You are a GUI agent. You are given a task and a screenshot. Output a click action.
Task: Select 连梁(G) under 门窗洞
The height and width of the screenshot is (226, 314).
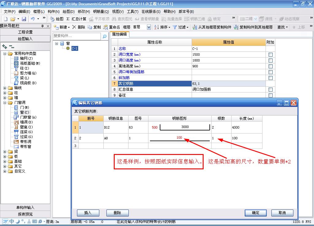coord(26,132)
